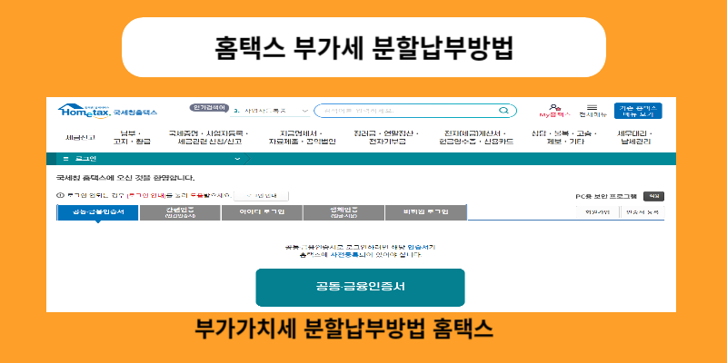
Task: Select 아이디 로그인 tab
Action: [x=262, y=212]
